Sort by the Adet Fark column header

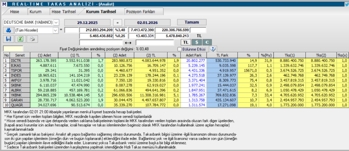point(194,55)
